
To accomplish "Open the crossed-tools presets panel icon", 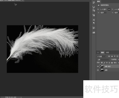I will click(94, 28).
